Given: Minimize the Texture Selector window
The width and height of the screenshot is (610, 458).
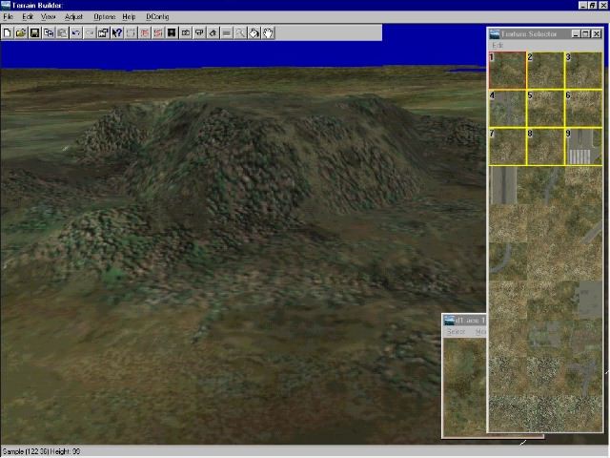Looking at the screenshot, I should pos(575,33).
